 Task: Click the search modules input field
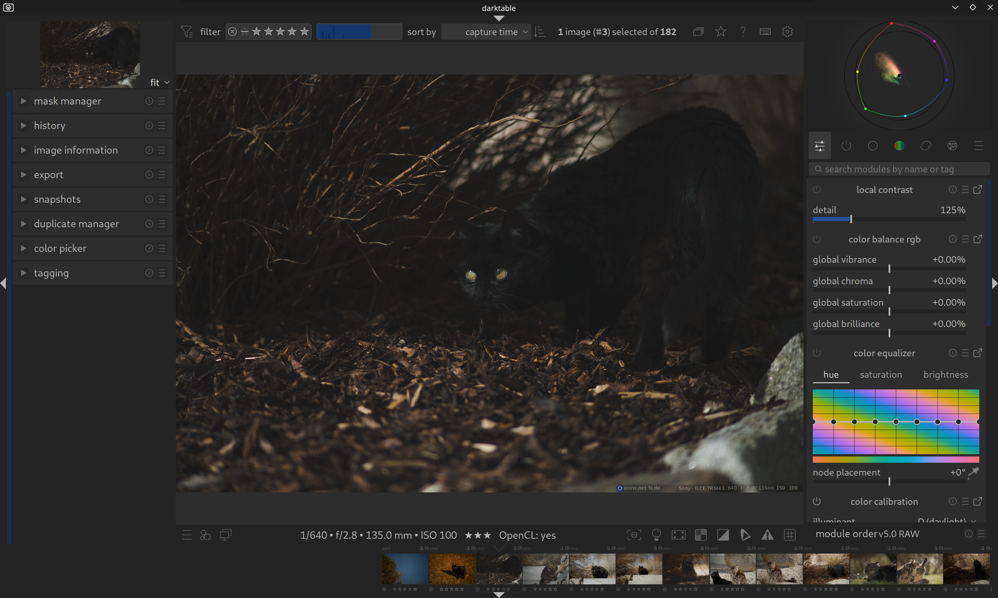click(899, 169)
